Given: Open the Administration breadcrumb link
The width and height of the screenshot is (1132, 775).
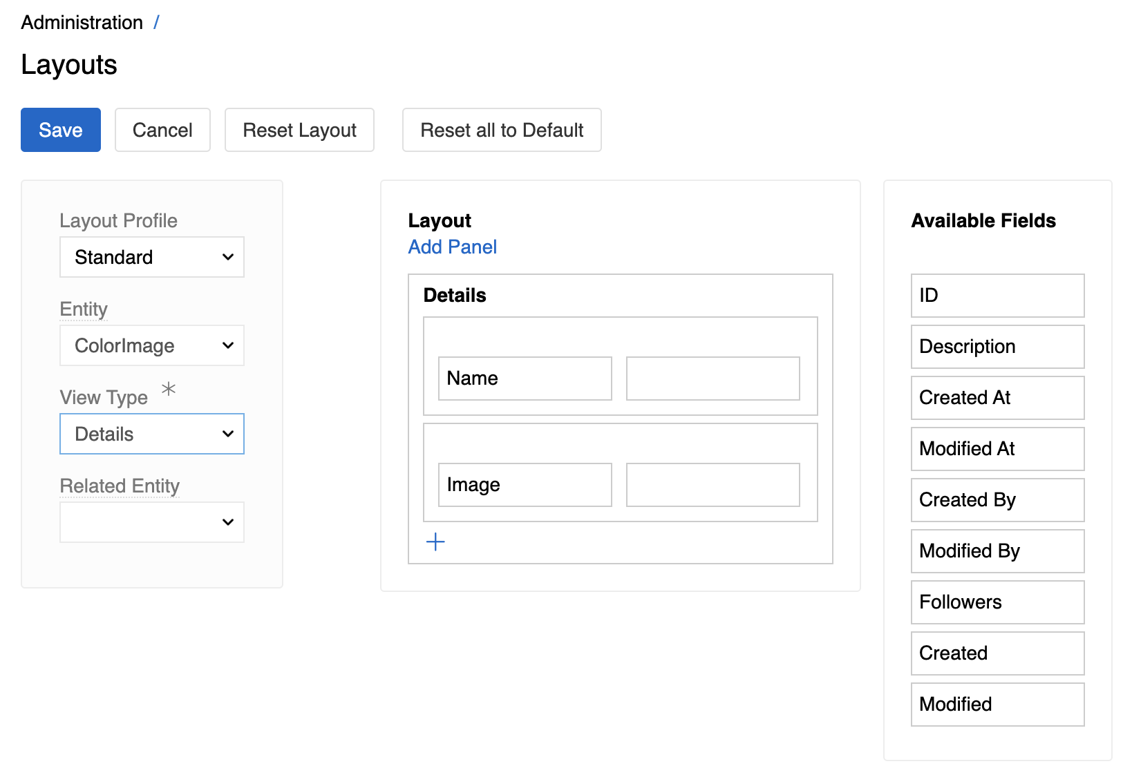Looking at the screenshot, I should click(x=82, y=22).
